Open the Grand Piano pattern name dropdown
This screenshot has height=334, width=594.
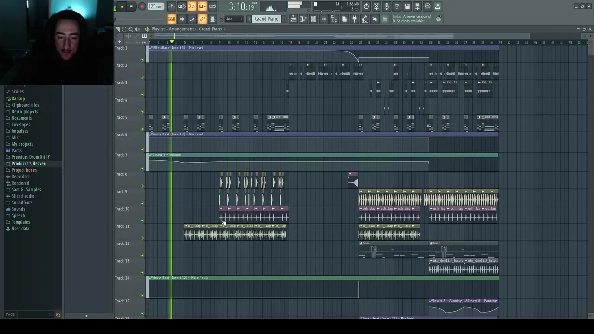pyautogui.click(x=266, y=19)
